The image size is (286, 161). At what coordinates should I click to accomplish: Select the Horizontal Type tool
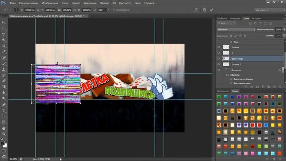point(4,110)
